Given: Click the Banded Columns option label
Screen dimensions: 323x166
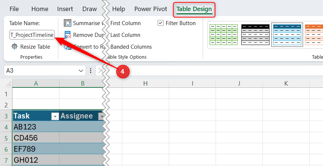Looking at the screenshot, I should tap(131, 47).
